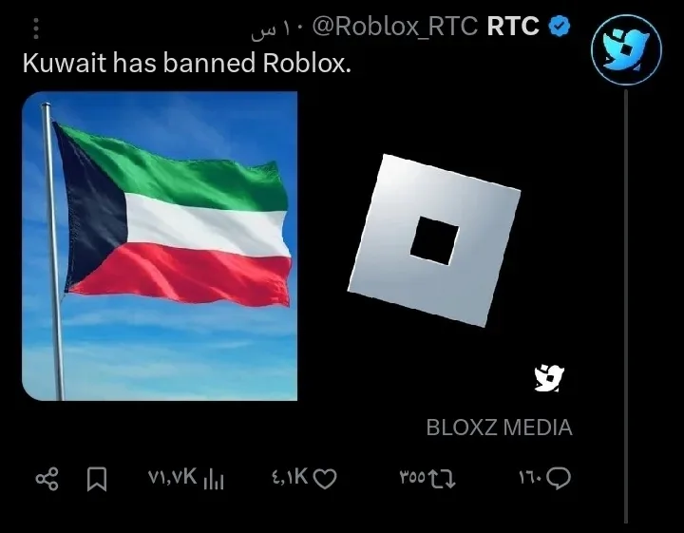The height and width of the screenshot is (533, 684).
Task: Open RTC profile avatar
Action: click(x=626, y=49)
